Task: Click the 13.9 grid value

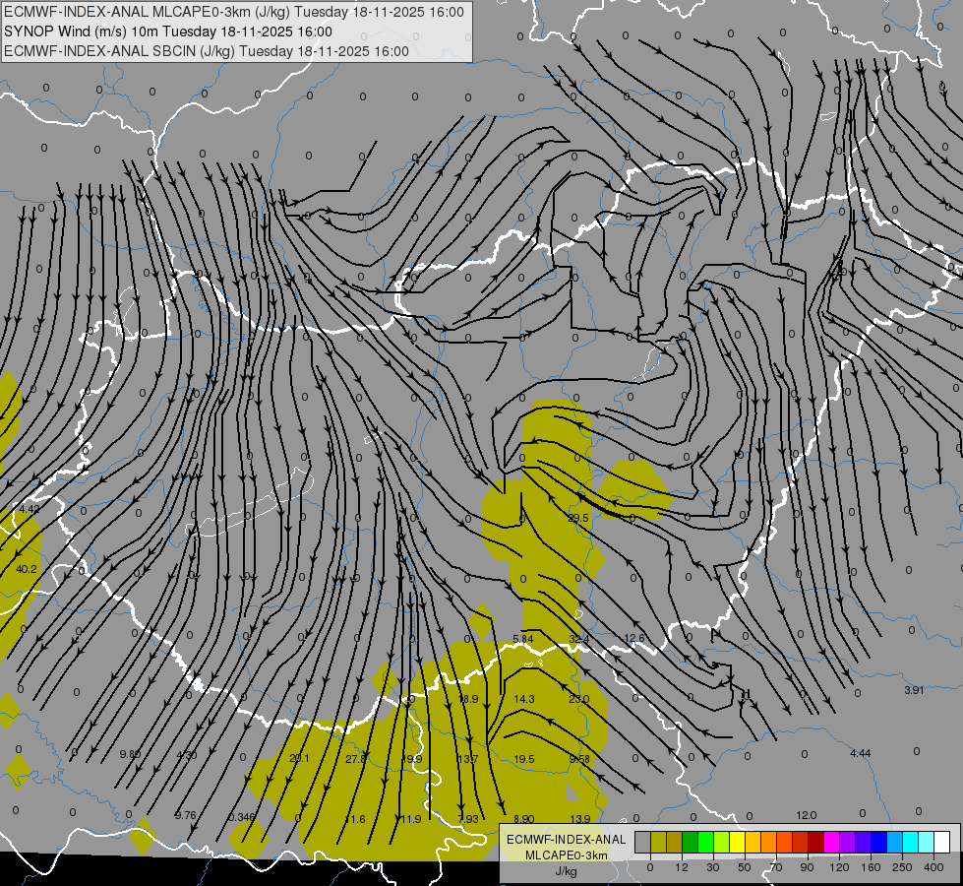Action: click(580, 818)
